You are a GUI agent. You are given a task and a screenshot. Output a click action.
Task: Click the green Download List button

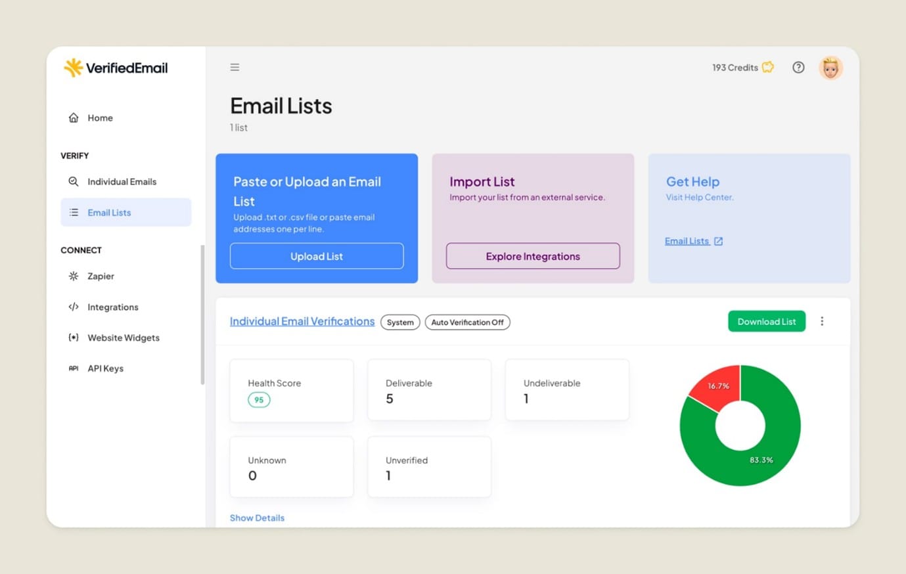point(766,321)
